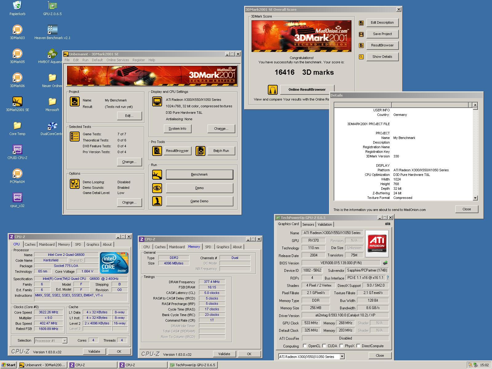Launch Heaven Benchmark v2.1 shortcut
Viewport: 492px width, 369px height.
point(53,29)
